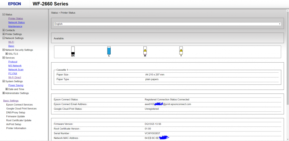Select Google Cloud Print Services
Image resolution: width=289 pixels, height=141 pixels.
(21, 109)
